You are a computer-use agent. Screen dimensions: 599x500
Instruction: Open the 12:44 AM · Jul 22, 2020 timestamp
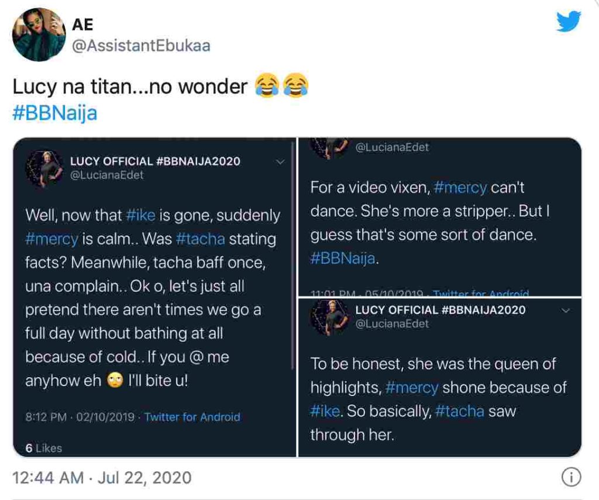102,477
